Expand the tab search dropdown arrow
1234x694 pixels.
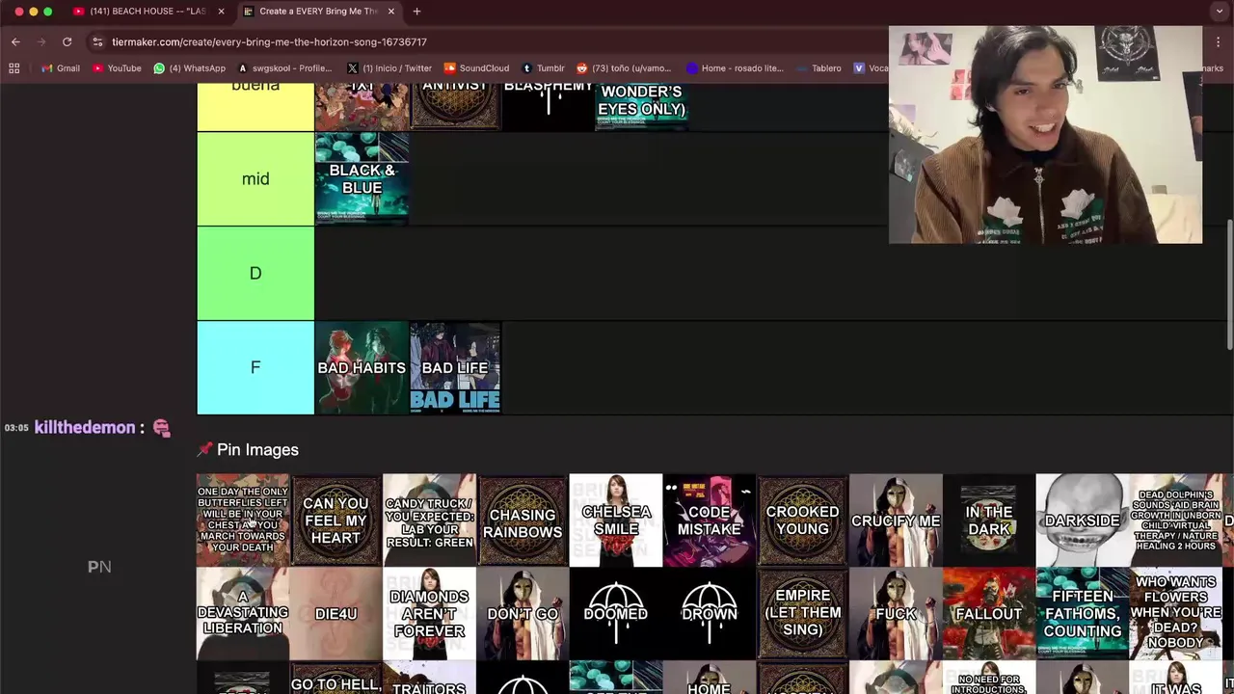click(1220, 12)
